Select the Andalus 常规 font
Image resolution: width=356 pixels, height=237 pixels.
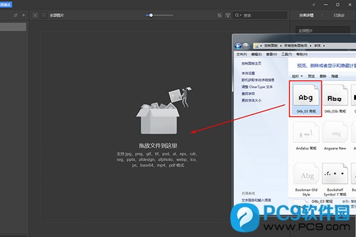tap(306, 136)
